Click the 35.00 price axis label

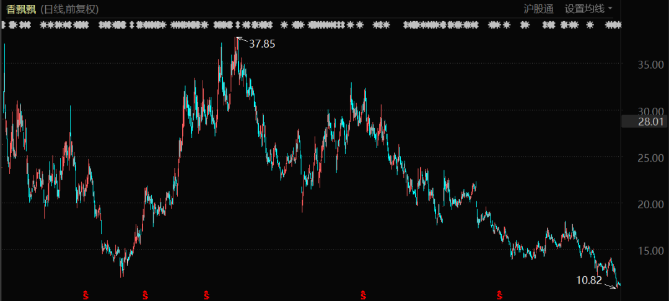(x=650, y=64)
